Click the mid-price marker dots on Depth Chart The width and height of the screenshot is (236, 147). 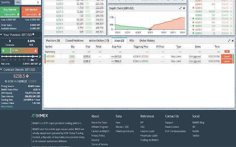coord(150,29)
